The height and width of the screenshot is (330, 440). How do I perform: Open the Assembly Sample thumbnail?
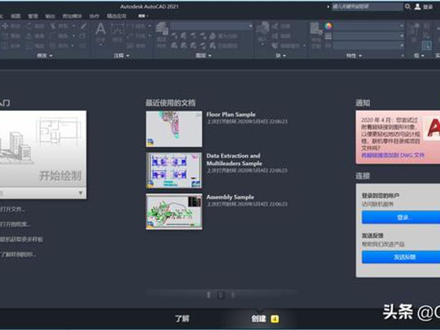174,212
